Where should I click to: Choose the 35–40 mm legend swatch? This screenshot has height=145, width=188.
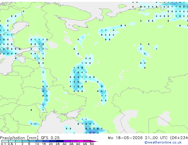coord(74,141)
